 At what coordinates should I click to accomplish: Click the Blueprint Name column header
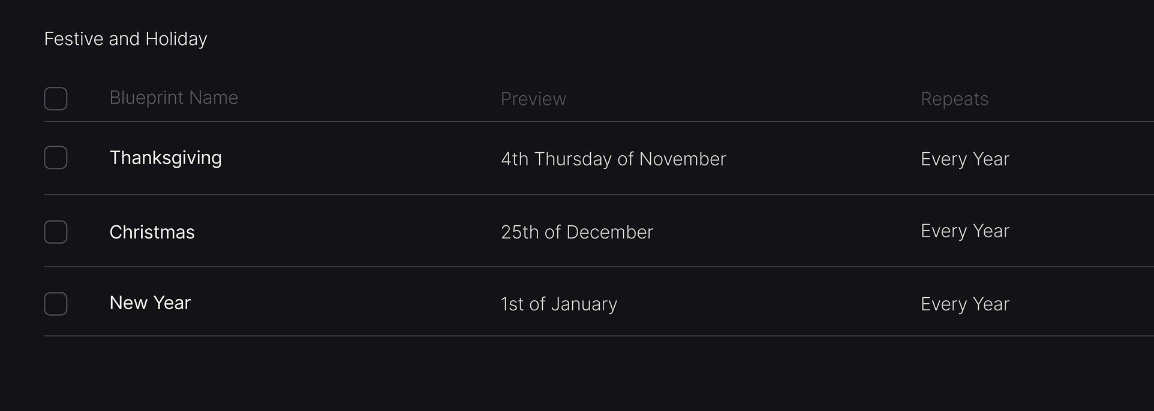click(174, 98)
